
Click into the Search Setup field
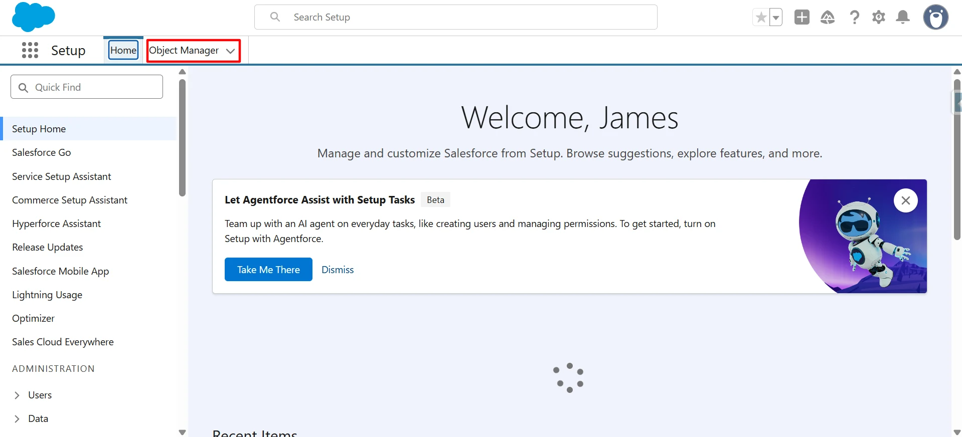[x=456, y=17]
